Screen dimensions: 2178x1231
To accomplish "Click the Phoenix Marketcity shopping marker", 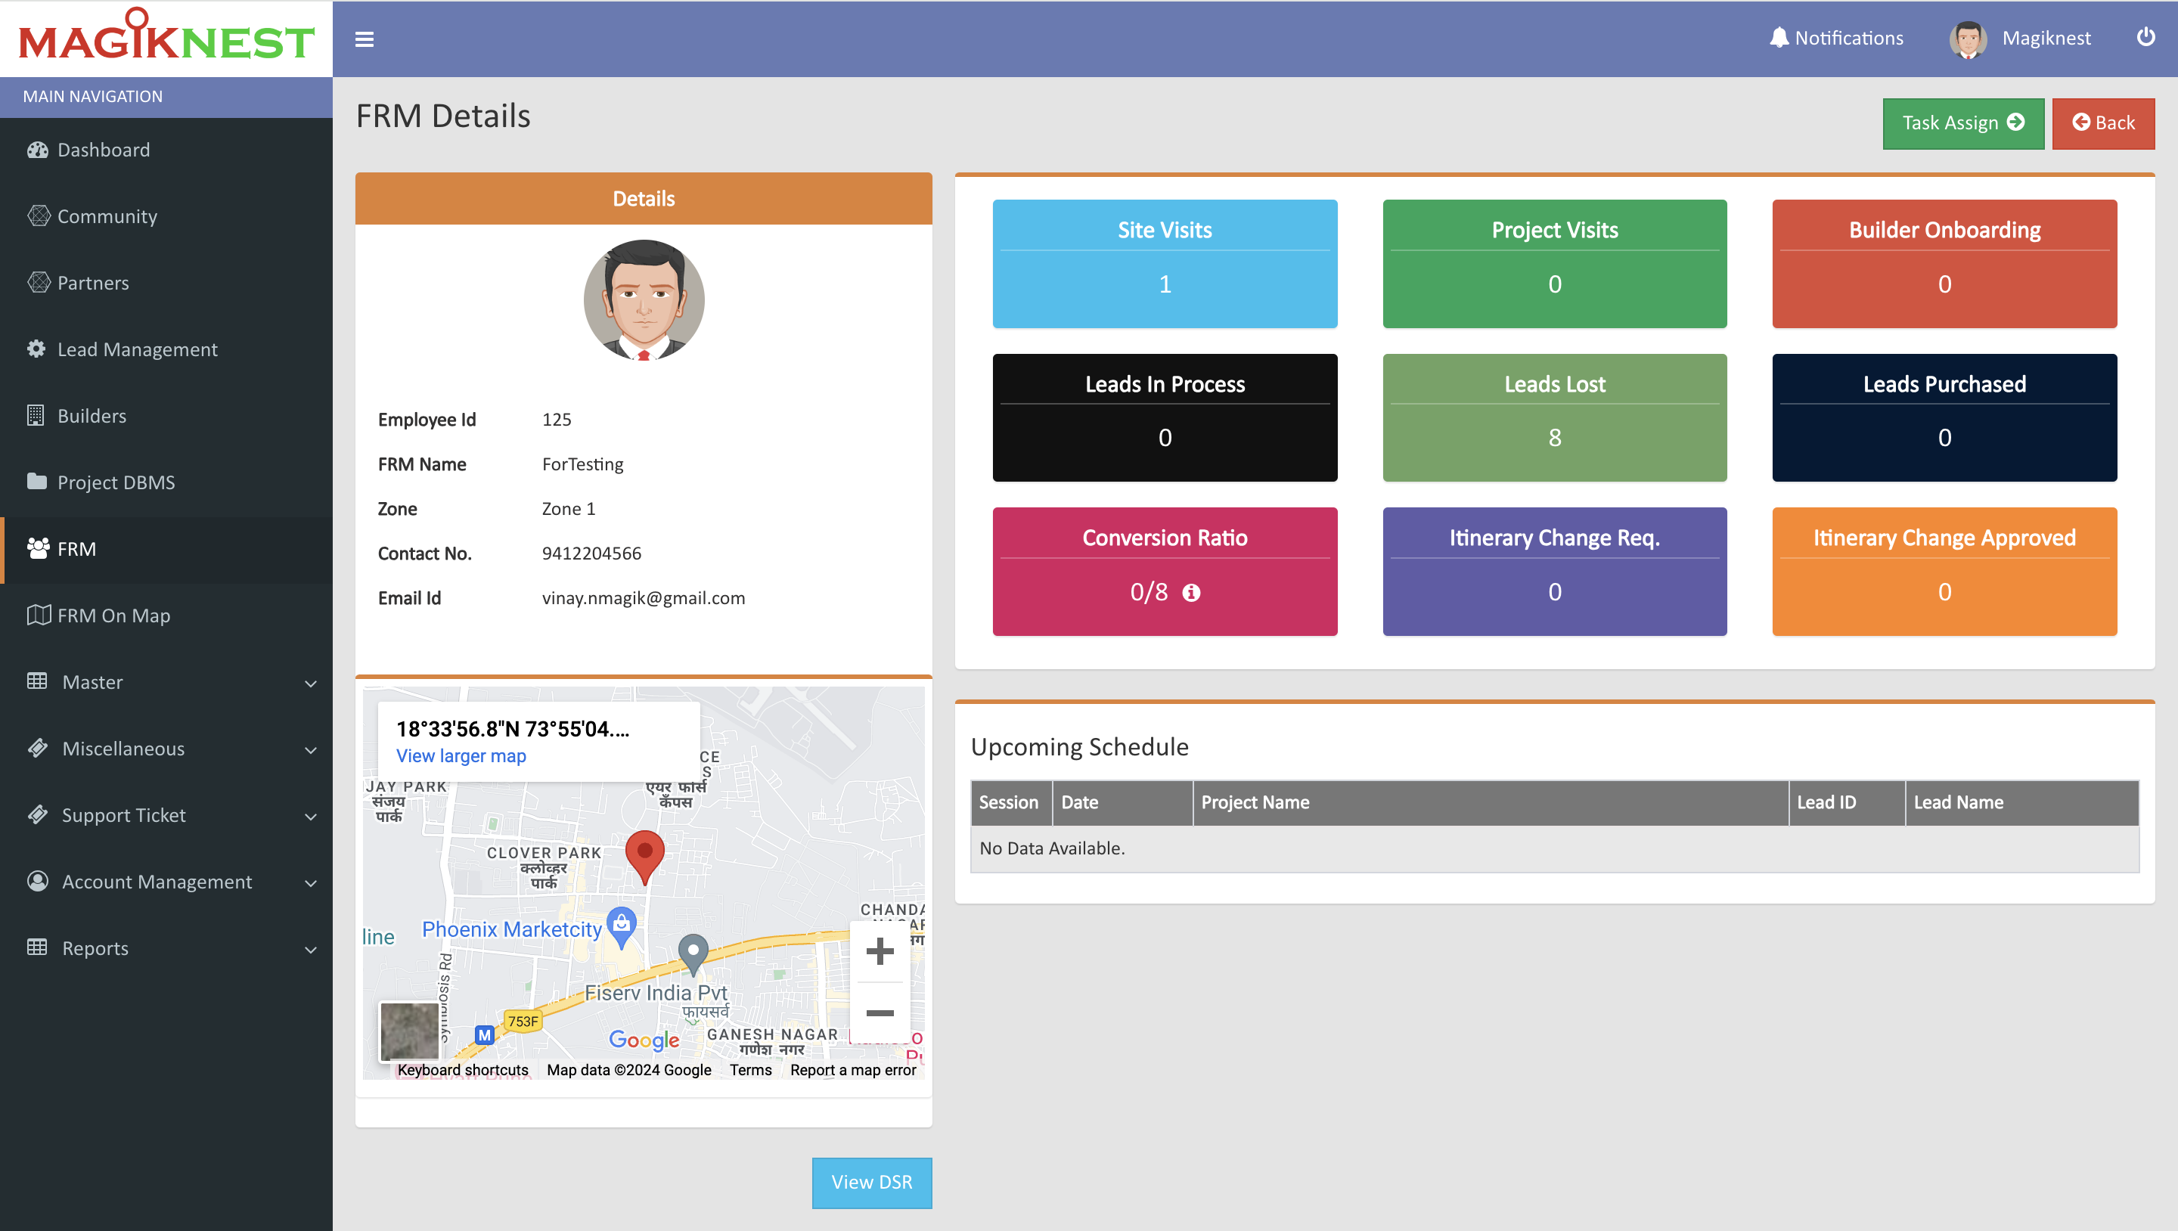I will point(622,926).
